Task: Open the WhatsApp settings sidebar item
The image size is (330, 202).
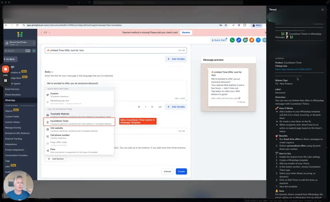Action: 10,100
